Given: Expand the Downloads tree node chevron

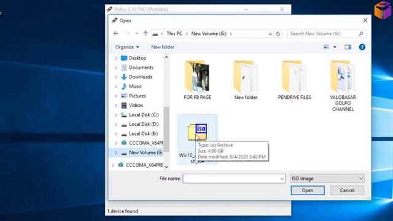Looking at the screenshot, I should (116, 77).
